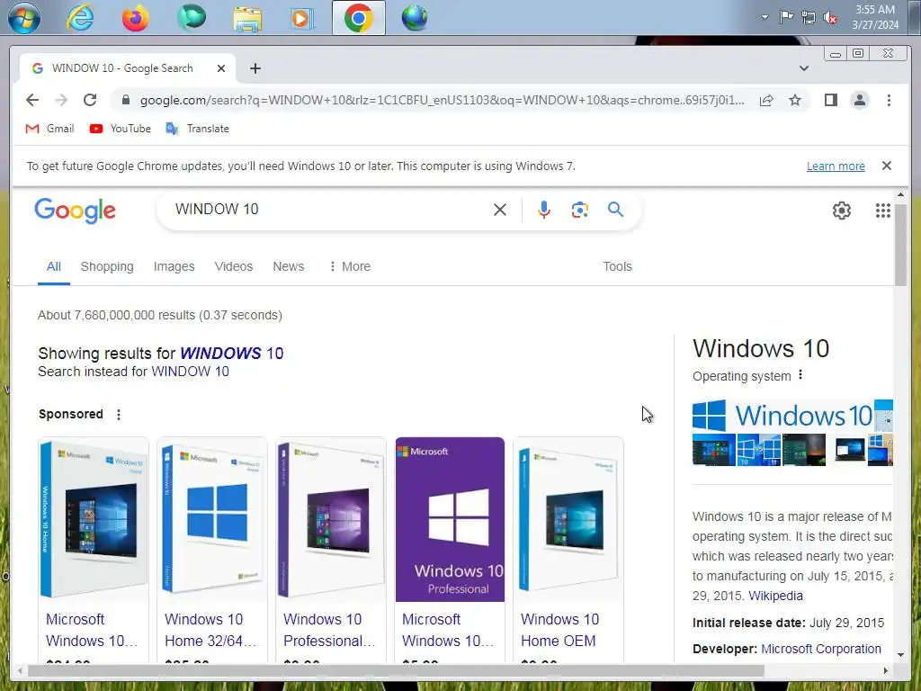Image resolution: width=921 pixels, height=691 pixels.
Task: Go to the Google logo homepage
Action: point(76,211)
